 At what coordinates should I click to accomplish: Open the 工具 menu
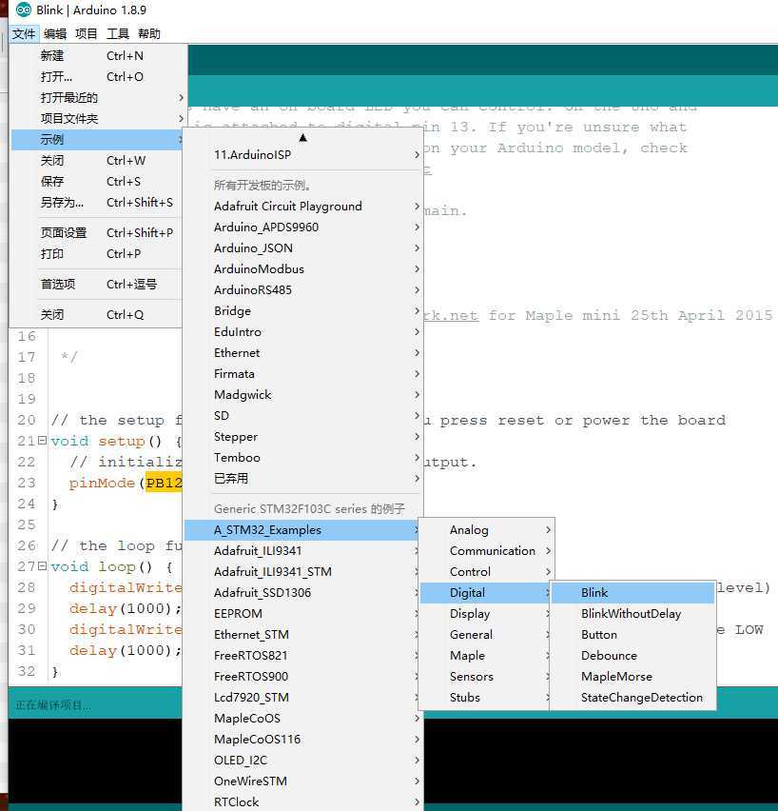(x=117, y=34)
